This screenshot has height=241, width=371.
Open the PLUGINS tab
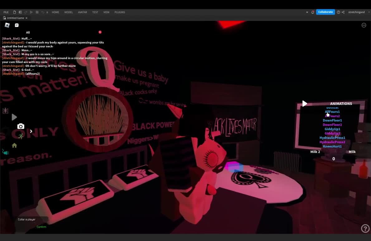coord(120,12)
